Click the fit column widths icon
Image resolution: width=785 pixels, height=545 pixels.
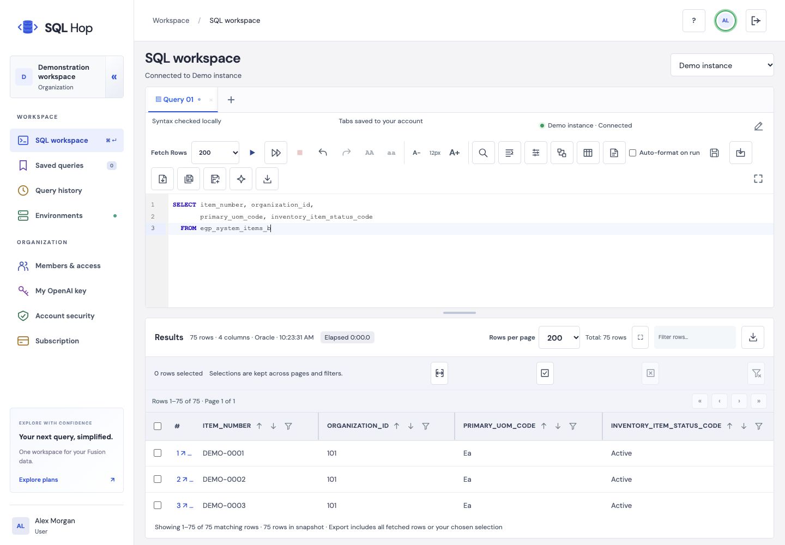pos(439,373)
